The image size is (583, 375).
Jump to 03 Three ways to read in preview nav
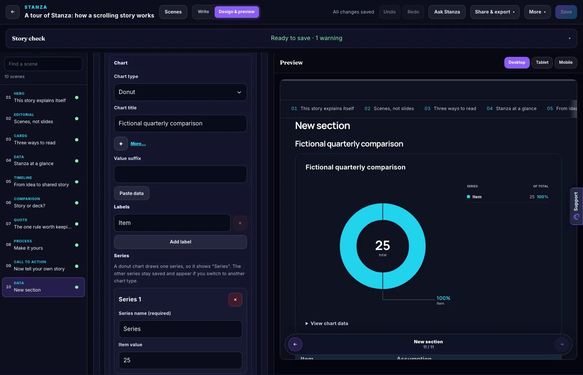(x=450, y=109)
